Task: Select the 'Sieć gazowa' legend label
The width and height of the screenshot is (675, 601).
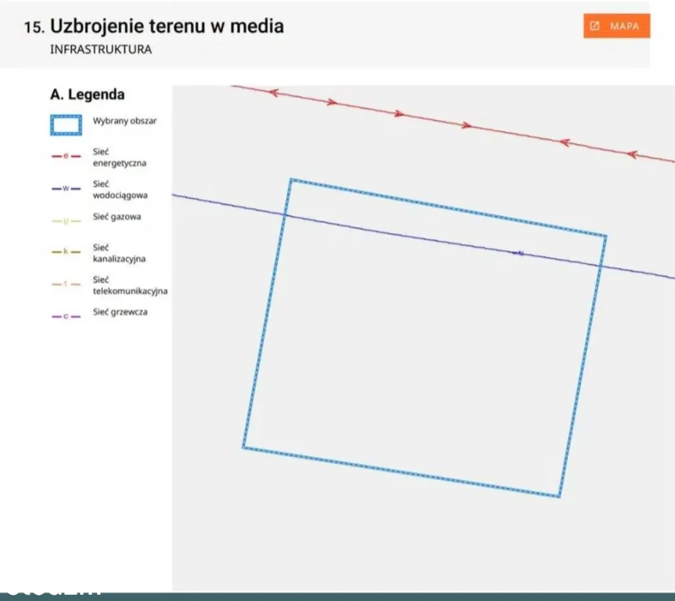Action: (x=117, y=217)
